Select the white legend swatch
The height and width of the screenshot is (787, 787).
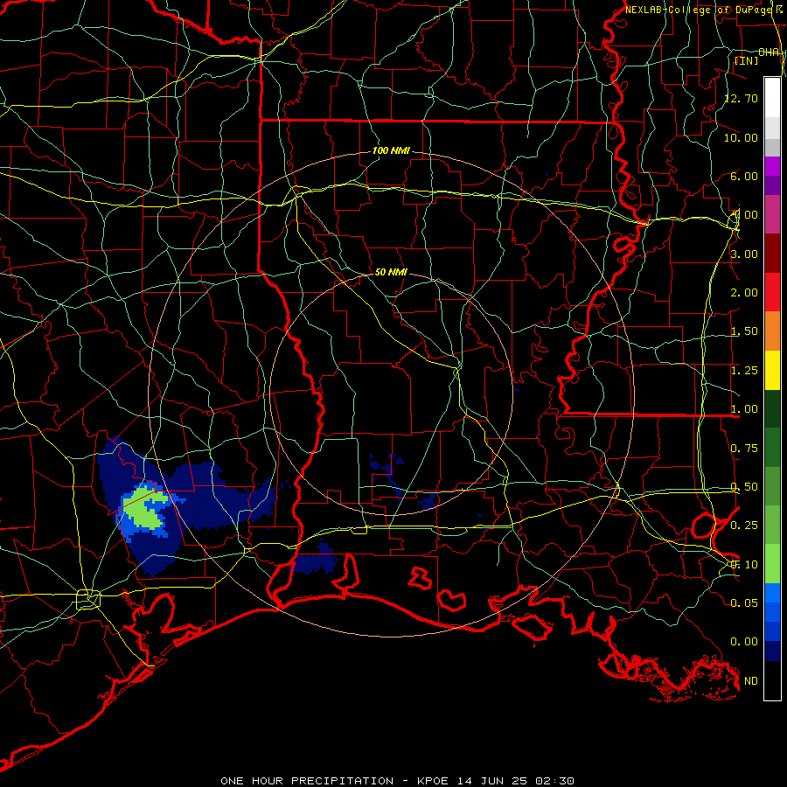(772, 97)
